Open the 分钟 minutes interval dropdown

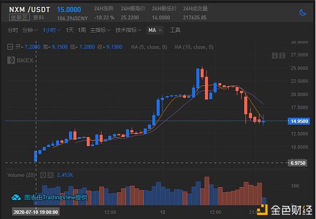[30, 30]
